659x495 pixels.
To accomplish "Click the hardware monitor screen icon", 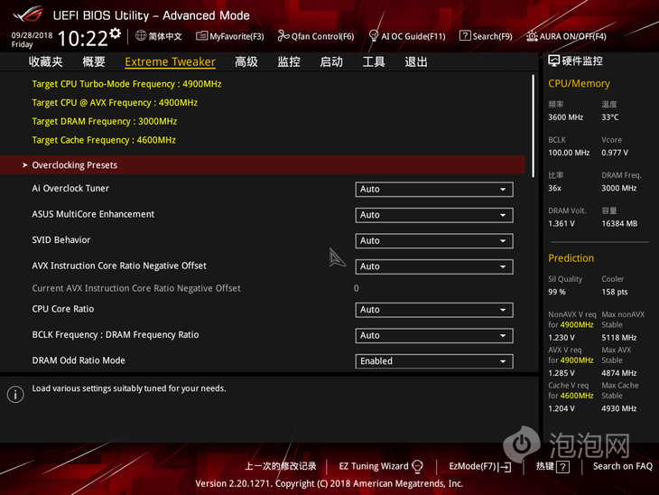I will click(x=554, y=61).
